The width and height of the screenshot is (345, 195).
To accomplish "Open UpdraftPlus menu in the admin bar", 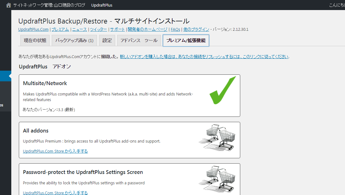I will pyautogui.click(x=102, y=5).
